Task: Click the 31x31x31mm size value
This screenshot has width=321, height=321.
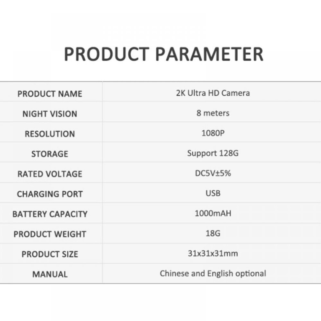Action: [x=213, y=254]
